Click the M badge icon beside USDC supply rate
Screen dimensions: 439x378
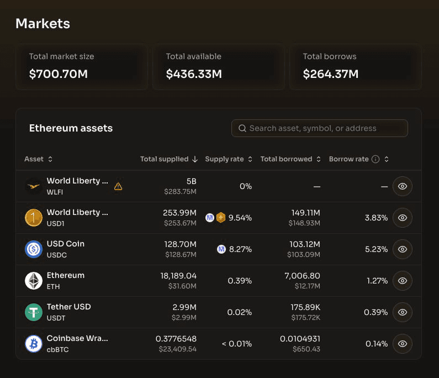[221, 249]
